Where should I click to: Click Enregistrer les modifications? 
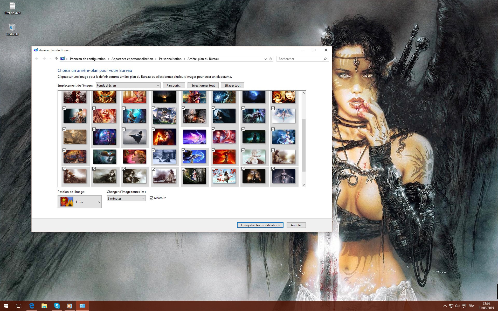(260, 225)
